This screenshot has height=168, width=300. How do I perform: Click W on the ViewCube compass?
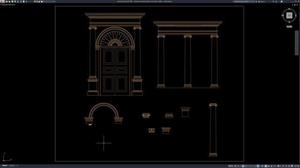(x=283, y=15)
